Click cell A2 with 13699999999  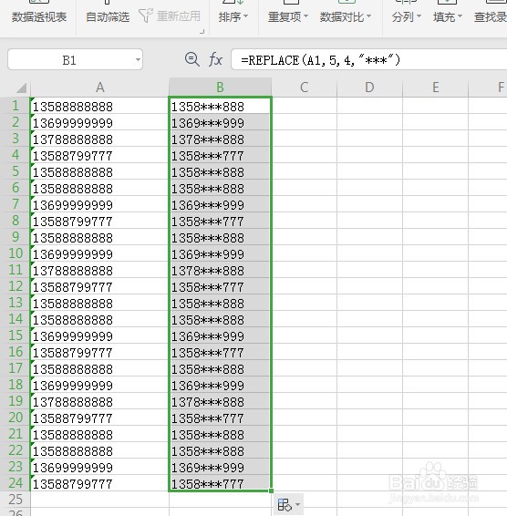coord(99,122)
